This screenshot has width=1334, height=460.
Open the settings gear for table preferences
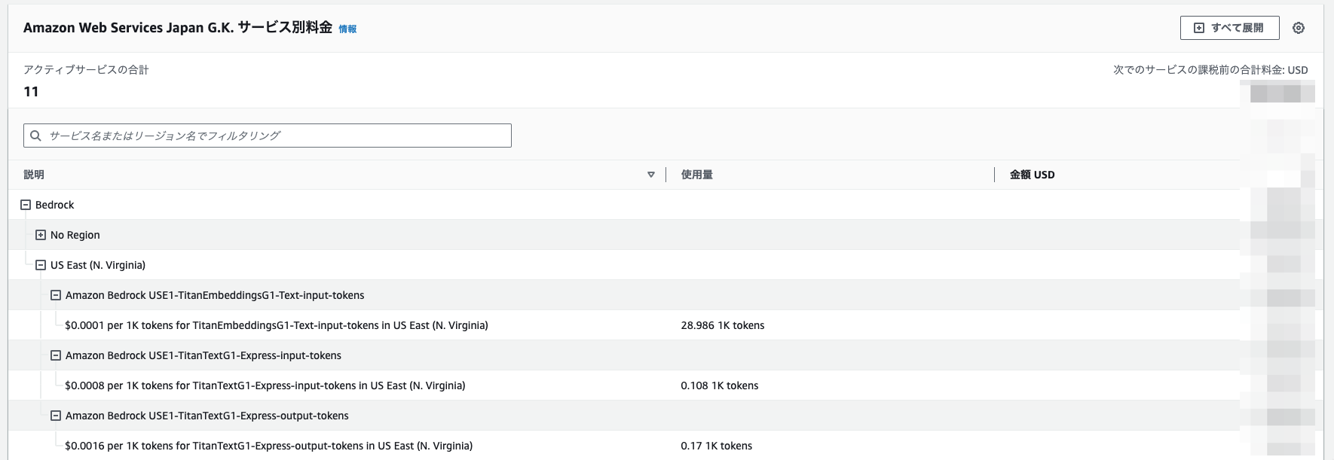(x=1298, y=28)
